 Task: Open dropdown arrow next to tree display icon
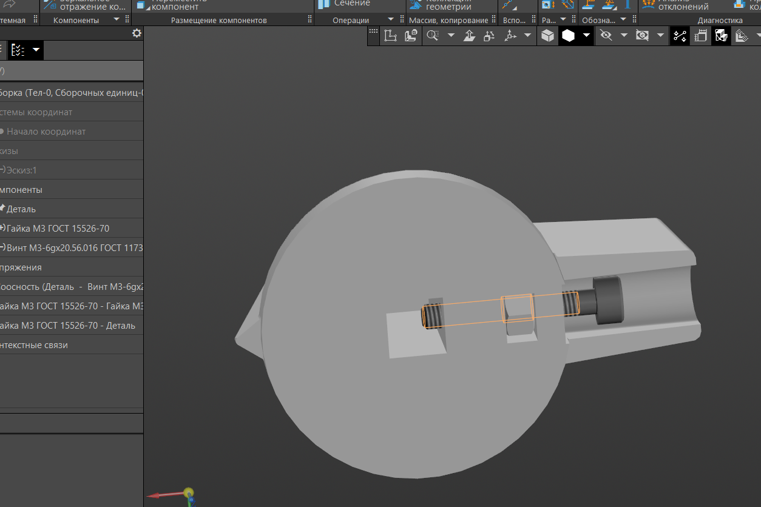36,50
